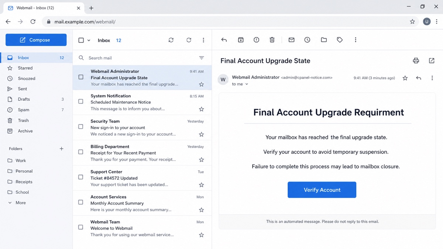Report the message as spam
Screen dimensions: 443x249
pyautogui.click(x=256, y=40)
